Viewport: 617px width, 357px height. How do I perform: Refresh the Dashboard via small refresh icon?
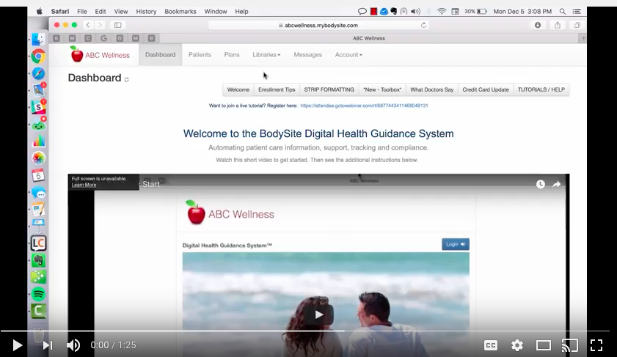click(x=126, y=79)
